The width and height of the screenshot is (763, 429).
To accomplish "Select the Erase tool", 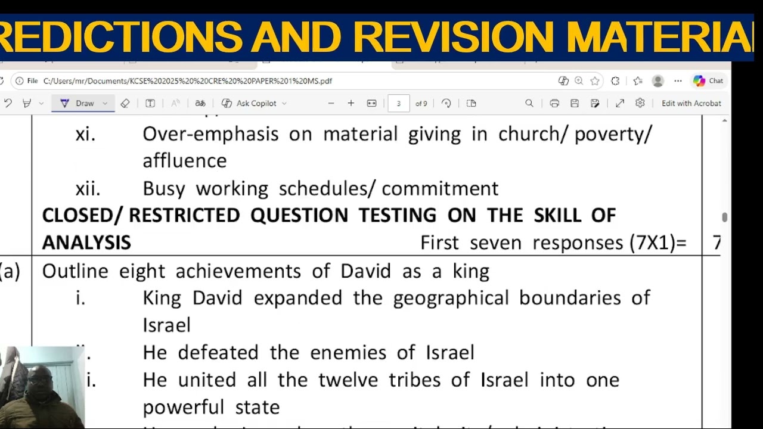I will 125,103.
